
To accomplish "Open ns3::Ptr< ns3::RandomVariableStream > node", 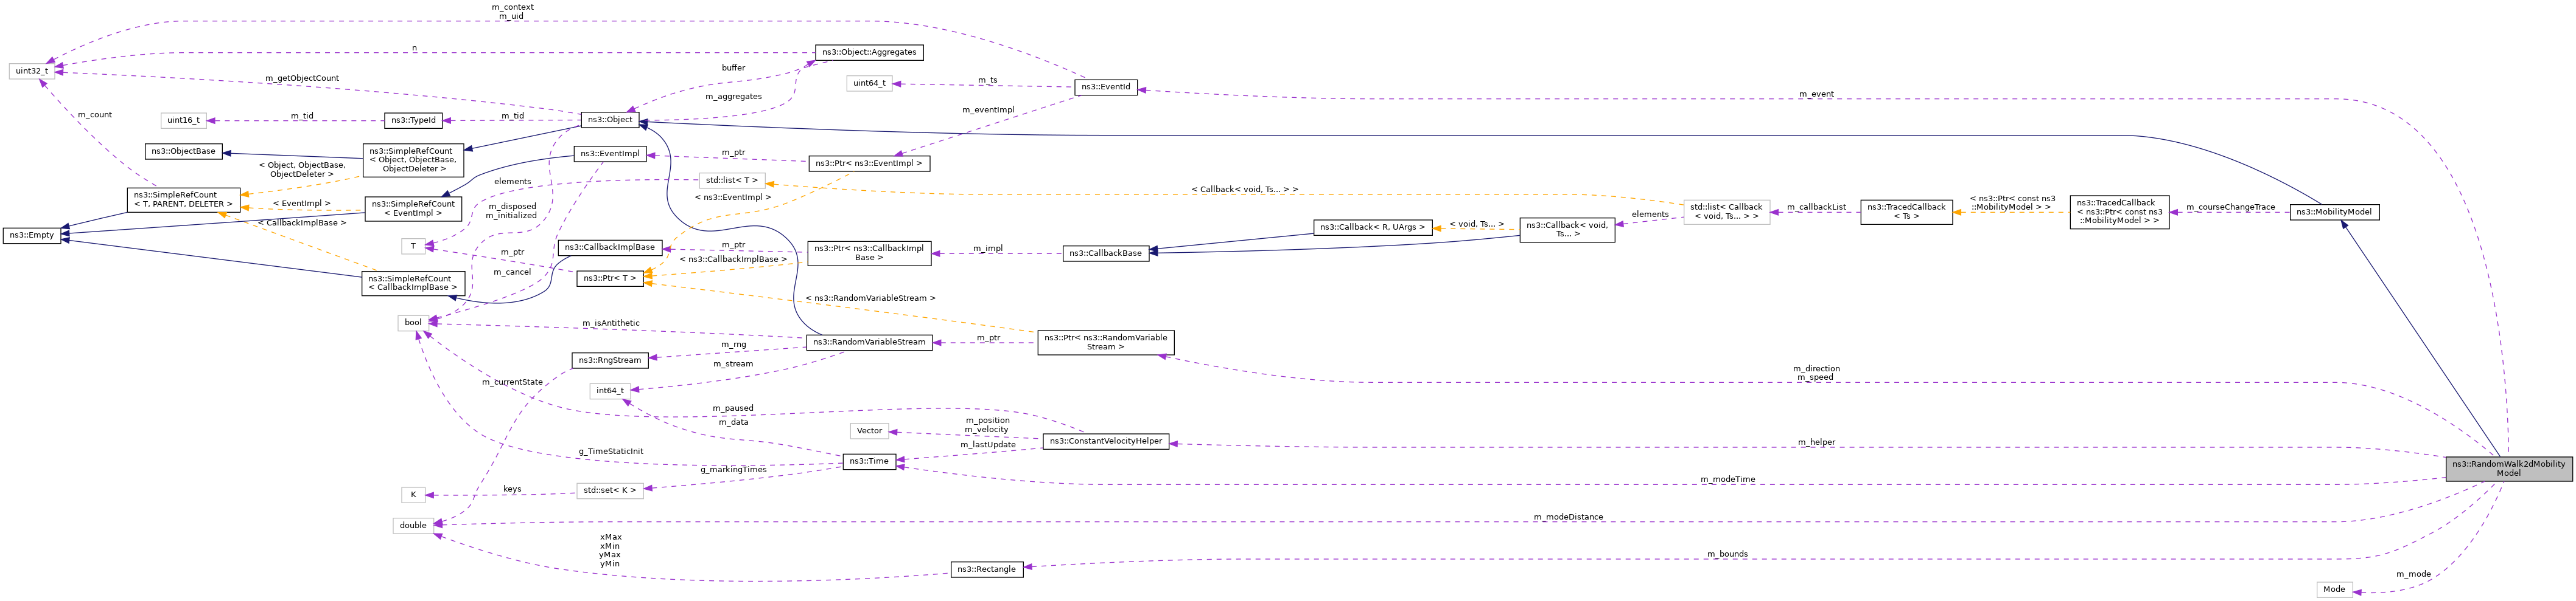I will [x=1105, y=343].
